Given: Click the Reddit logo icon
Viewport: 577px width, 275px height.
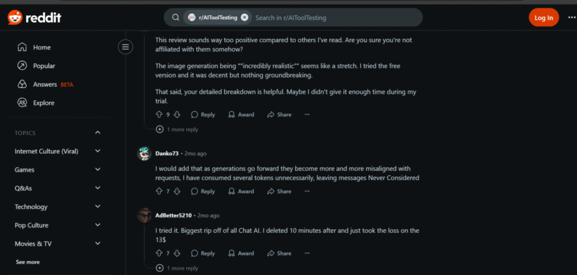Looking at the screenshot, I should pos(15,17).
